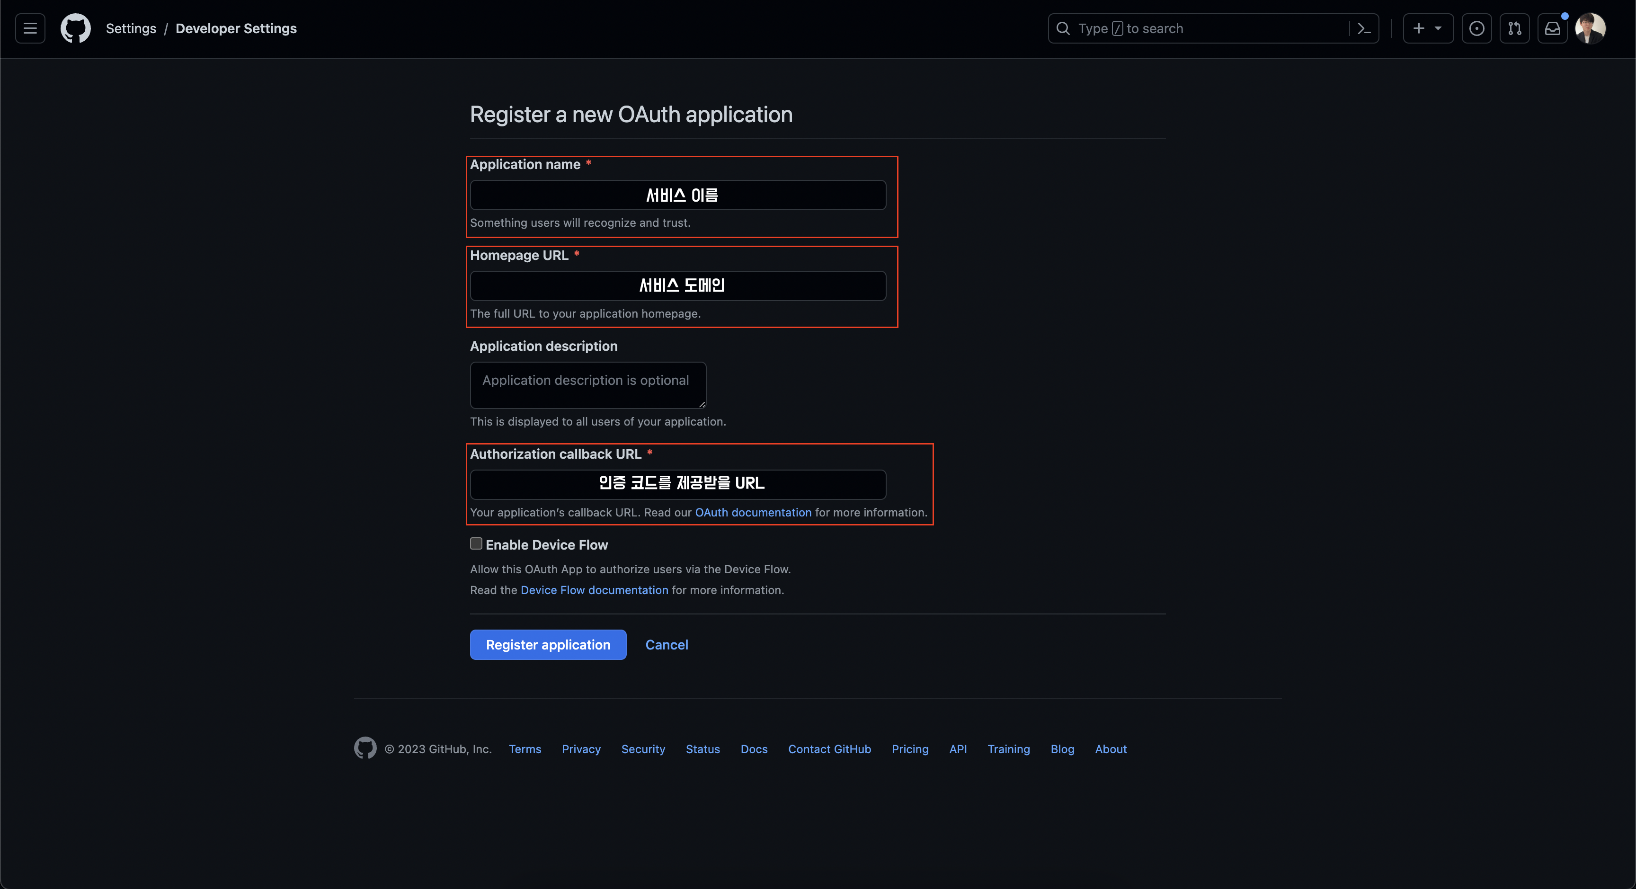Click the Application description text area
Screen dimensions: 1636x889
tap(587, 385)
